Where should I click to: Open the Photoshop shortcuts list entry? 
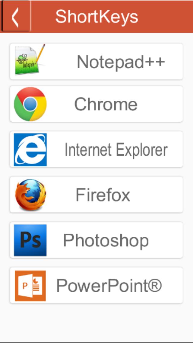click(x=96, y=240)
